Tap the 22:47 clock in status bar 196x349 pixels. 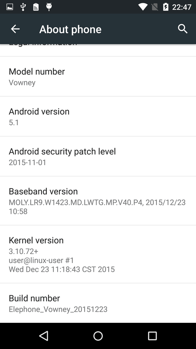tap(181, 7)
